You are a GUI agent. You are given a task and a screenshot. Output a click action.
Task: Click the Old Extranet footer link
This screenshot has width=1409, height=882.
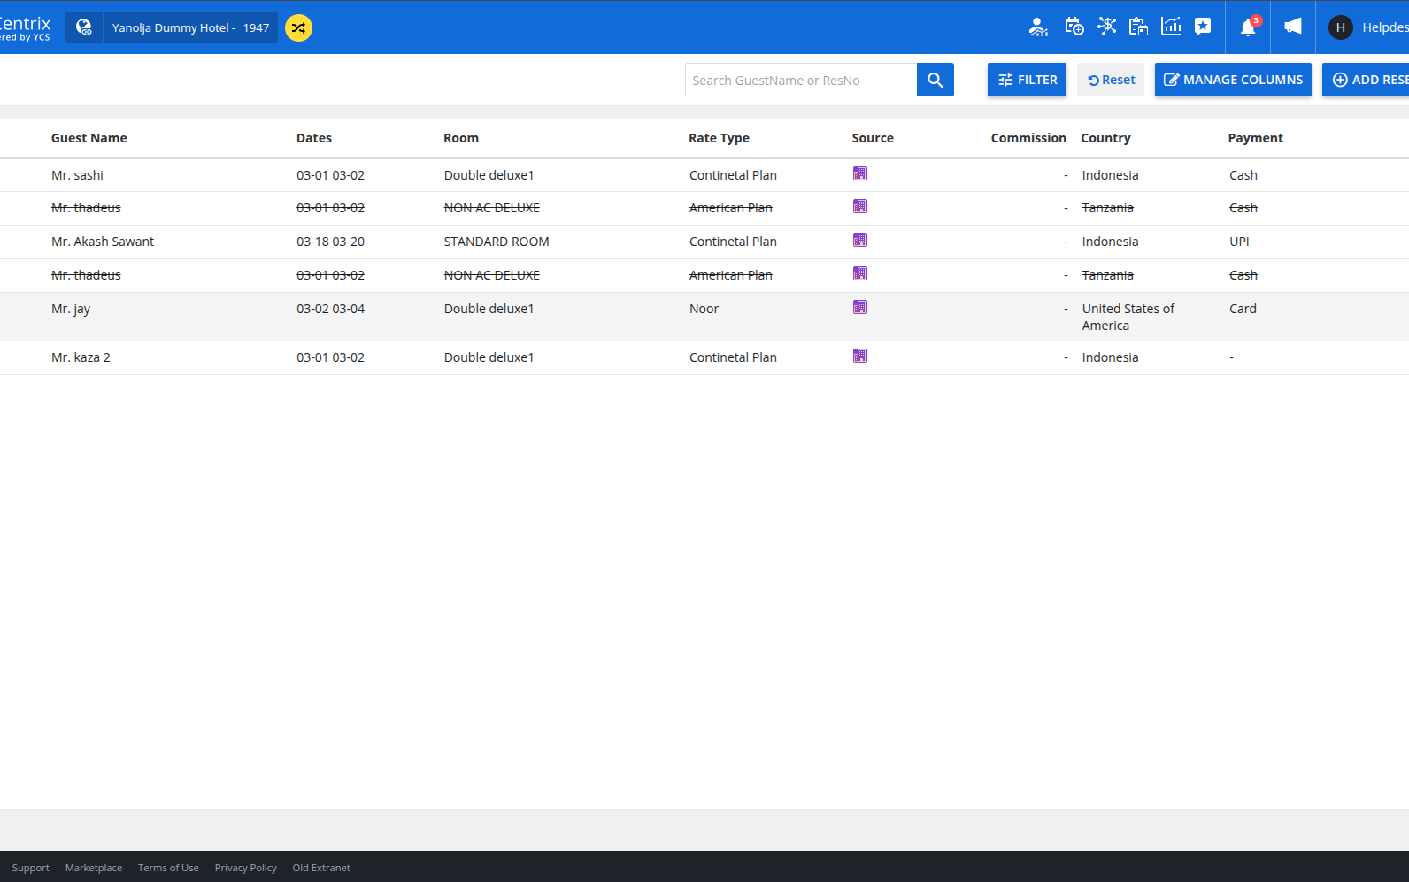pyautogui.click(x=321, y=868)
